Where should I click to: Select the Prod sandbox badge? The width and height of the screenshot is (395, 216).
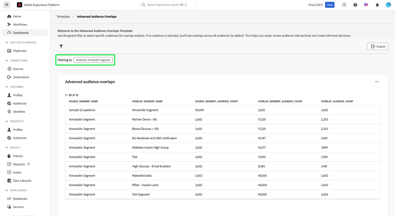click(x=330, y=5)
